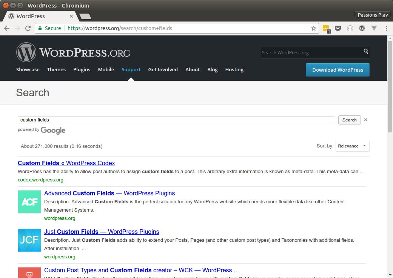Open Custom Fields « WordPress Codex link
Image resolution: width=393 pixels, height=278 pixels.
66,163
